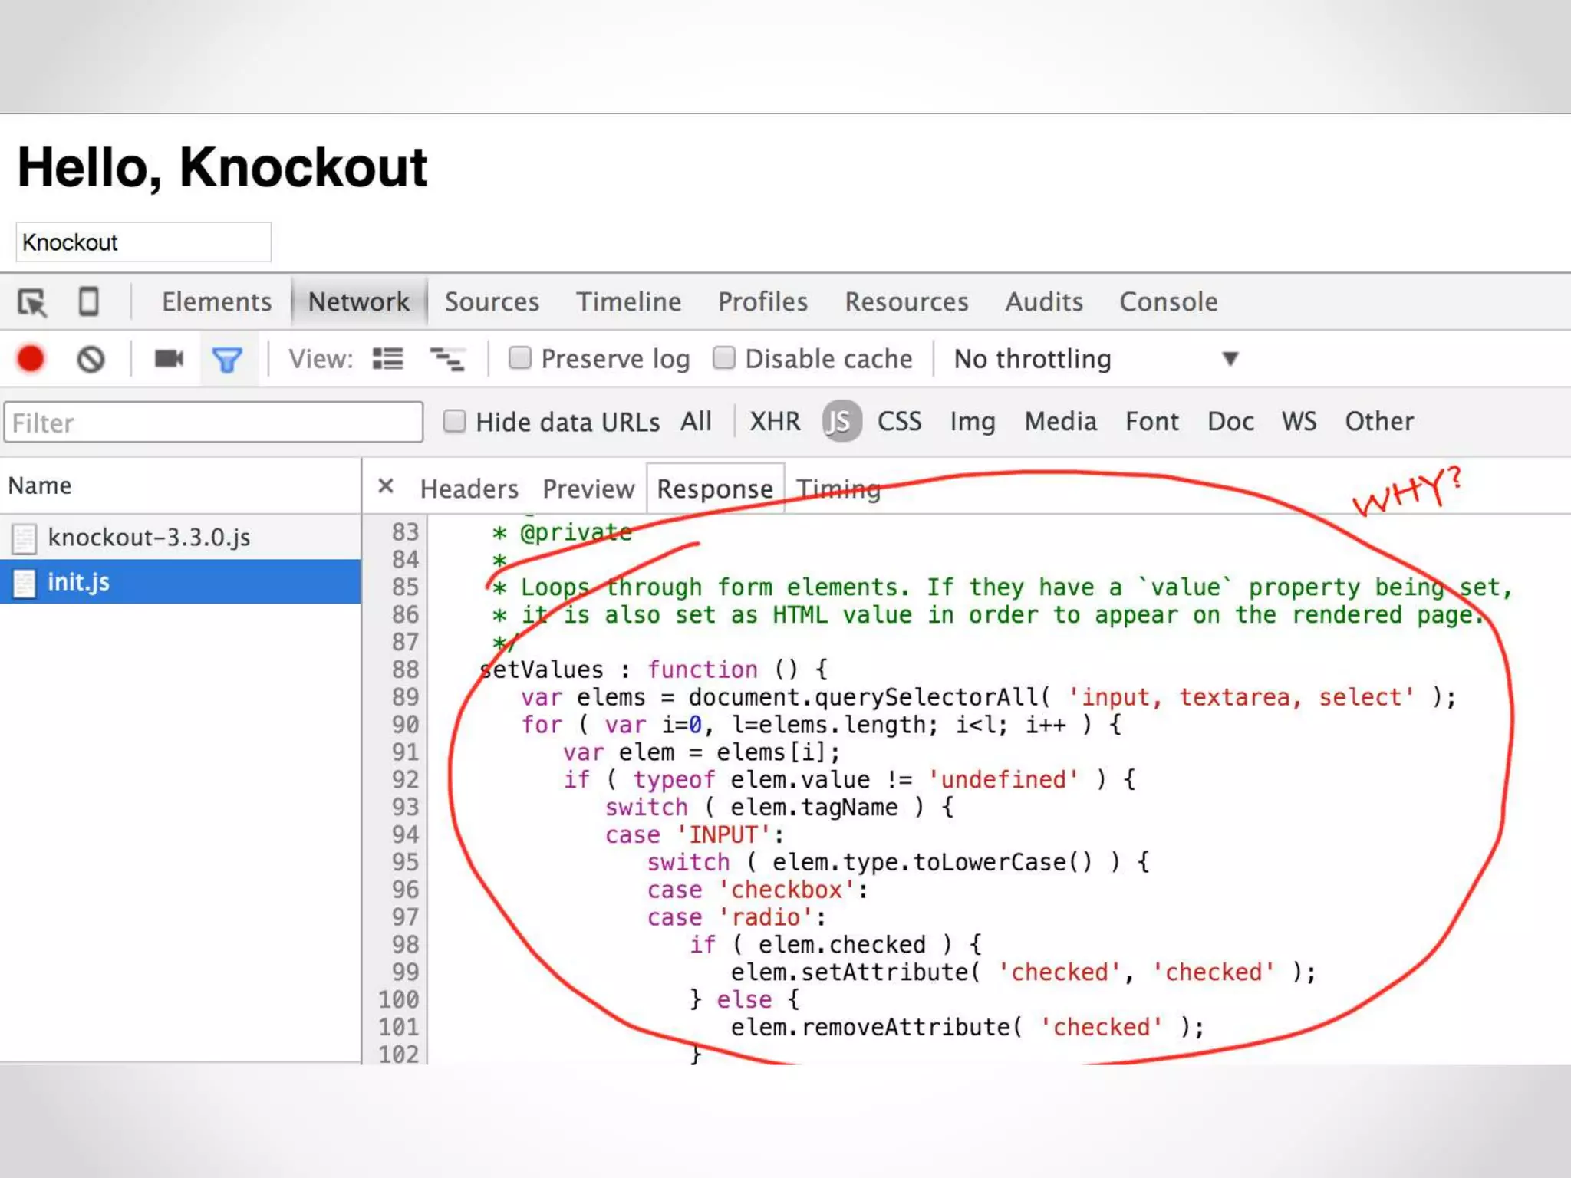
Task: Open the Resources panel tab
Action: click(x=906, y=302)
